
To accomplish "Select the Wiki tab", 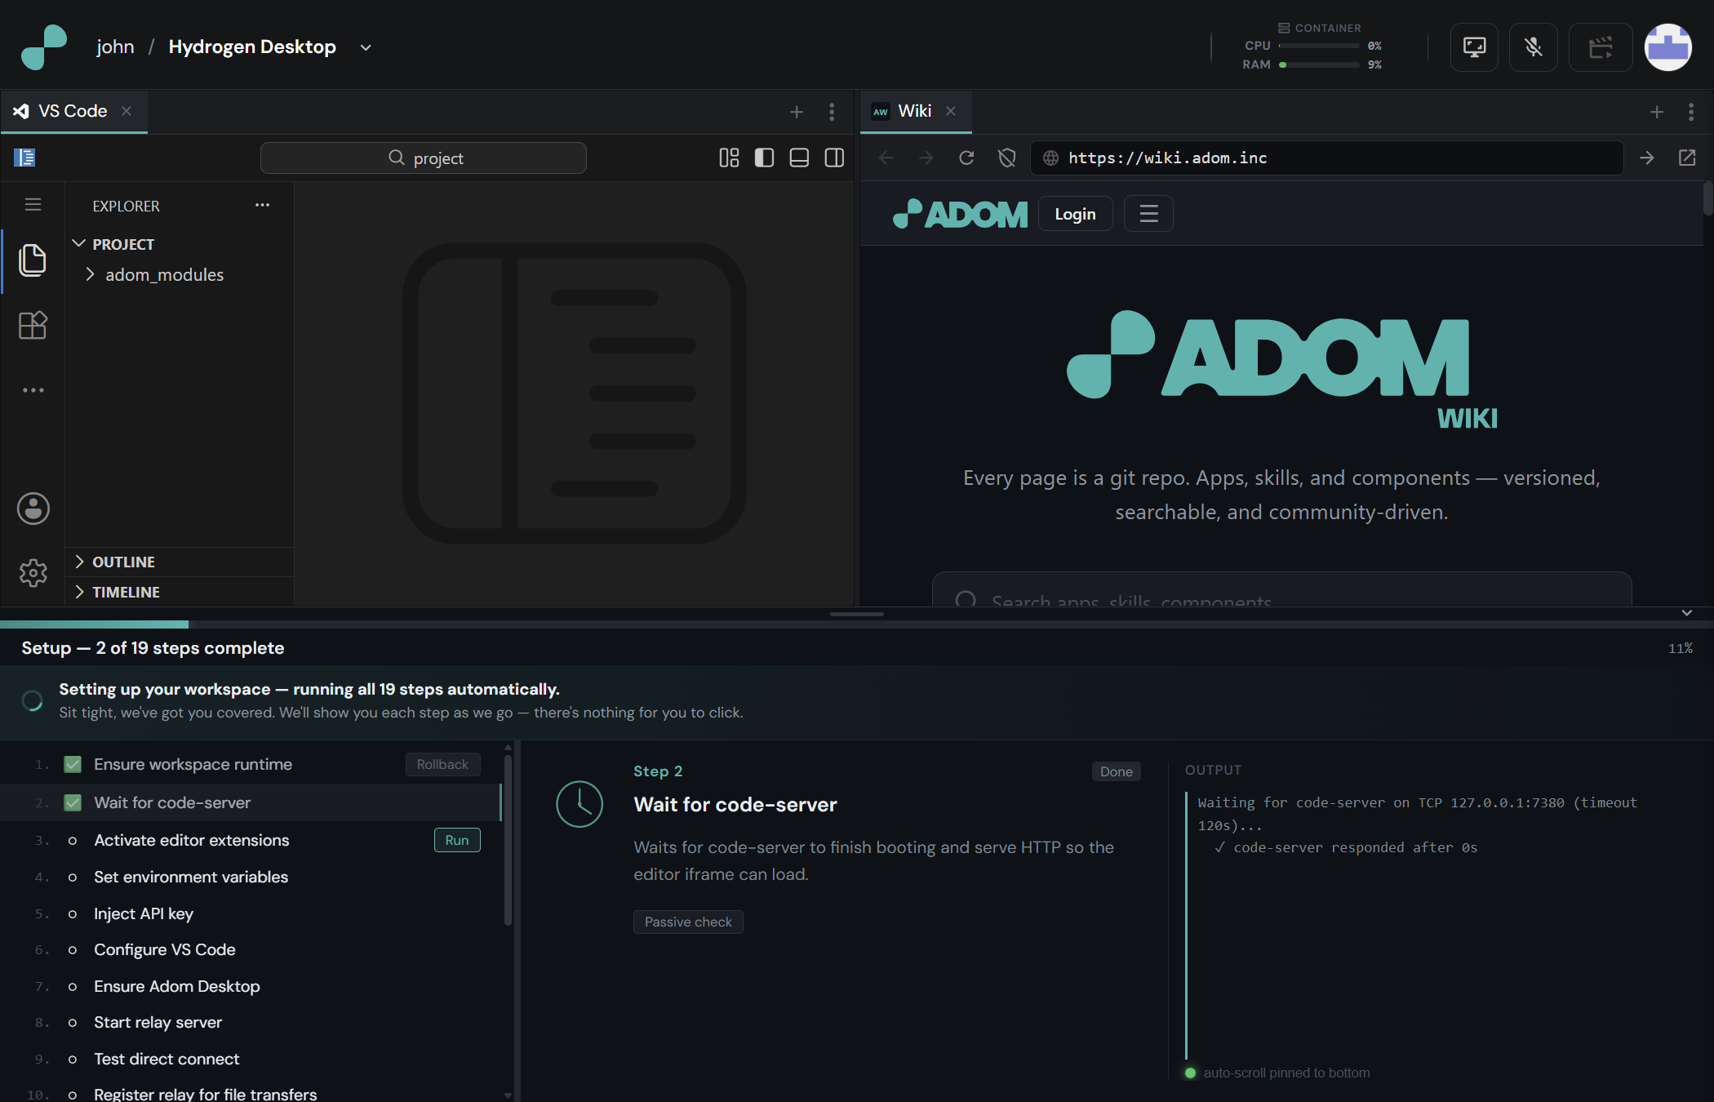I will (x=914, y=111).
